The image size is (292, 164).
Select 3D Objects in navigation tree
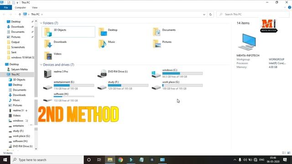tap(19, 80)
